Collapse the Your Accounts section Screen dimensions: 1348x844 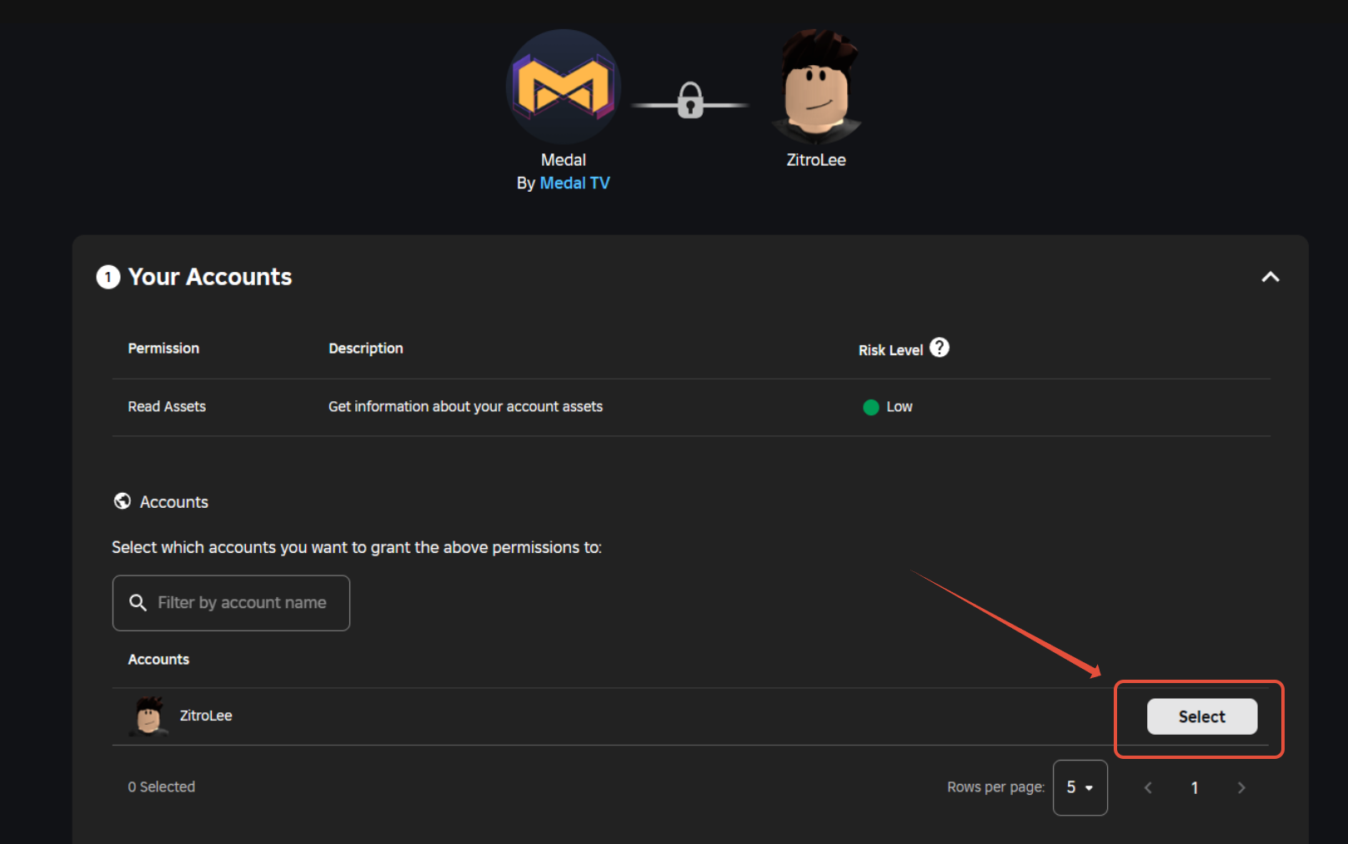1270,277
